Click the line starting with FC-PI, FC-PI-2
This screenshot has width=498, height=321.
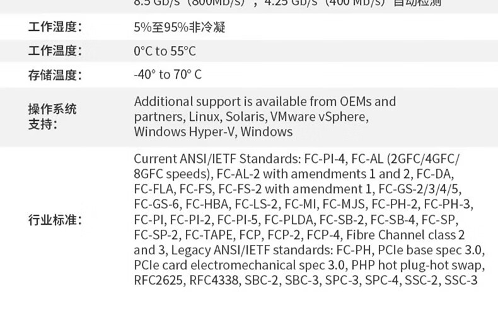click(296, 220)
